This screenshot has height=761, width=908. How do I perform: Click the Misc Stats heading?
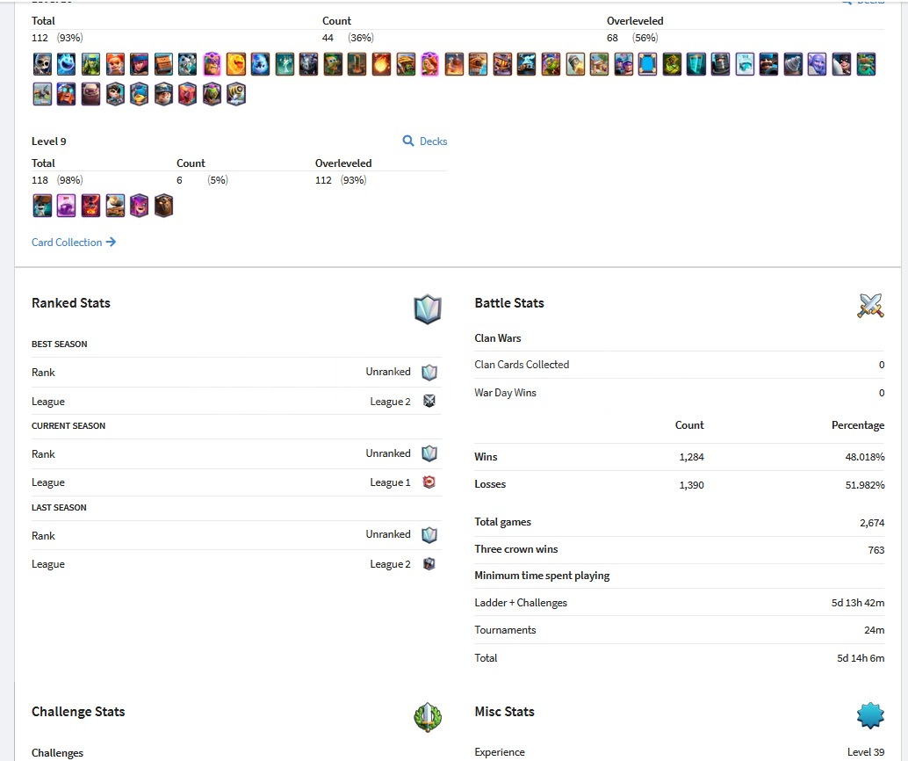504,711
